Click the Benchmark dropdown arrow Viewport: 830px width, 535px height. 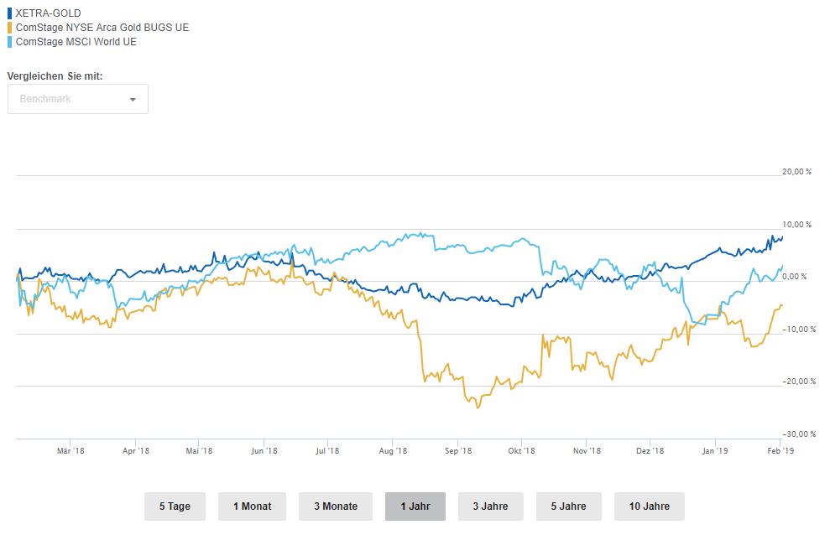(x=133, y=100)
